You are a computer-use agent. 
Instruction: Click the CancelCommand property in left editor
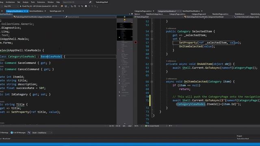28,69
